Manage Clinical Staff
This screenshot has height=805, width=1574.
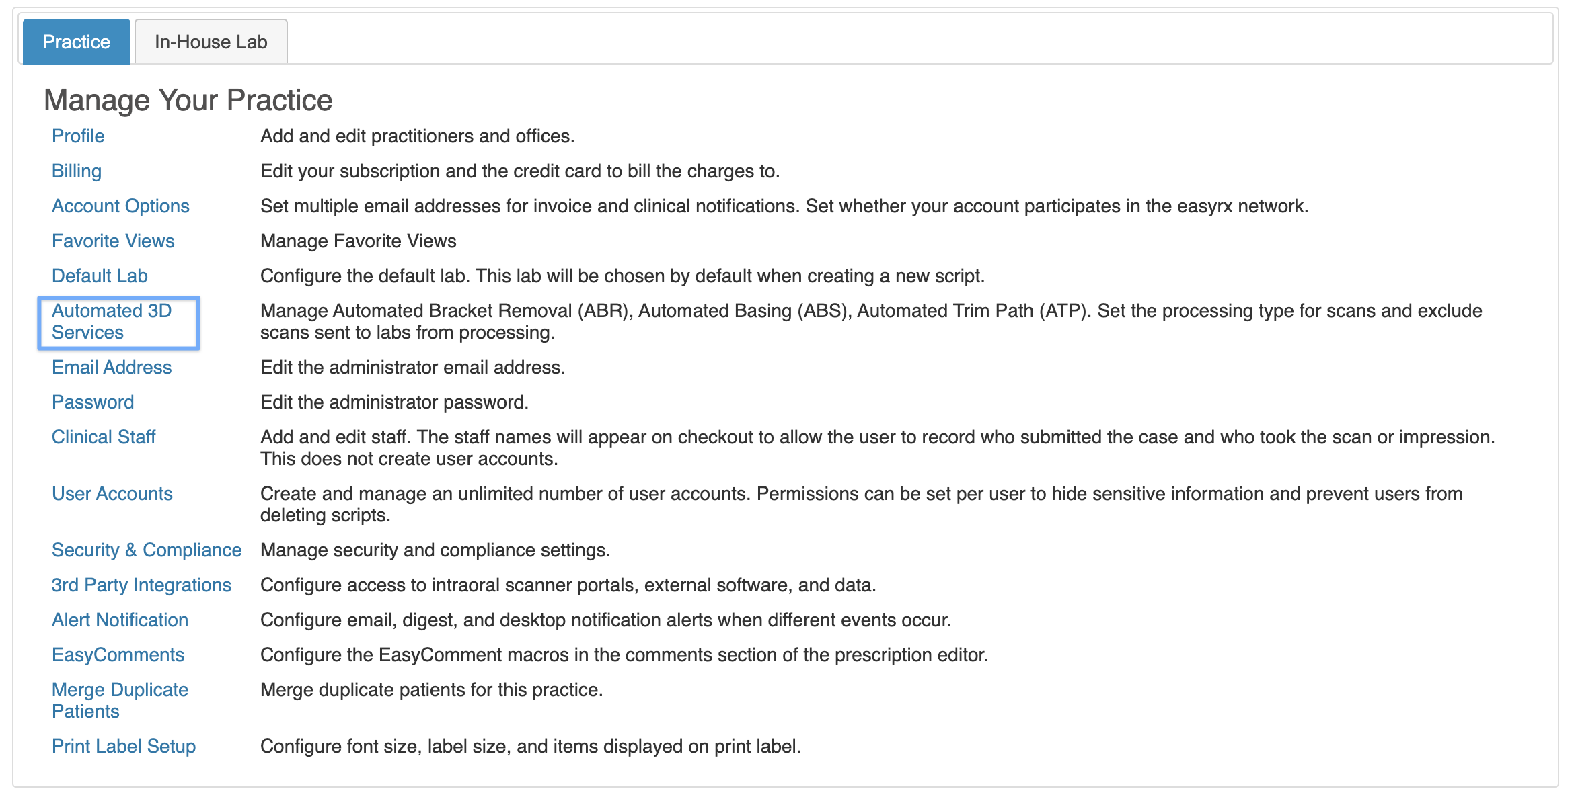104,437
